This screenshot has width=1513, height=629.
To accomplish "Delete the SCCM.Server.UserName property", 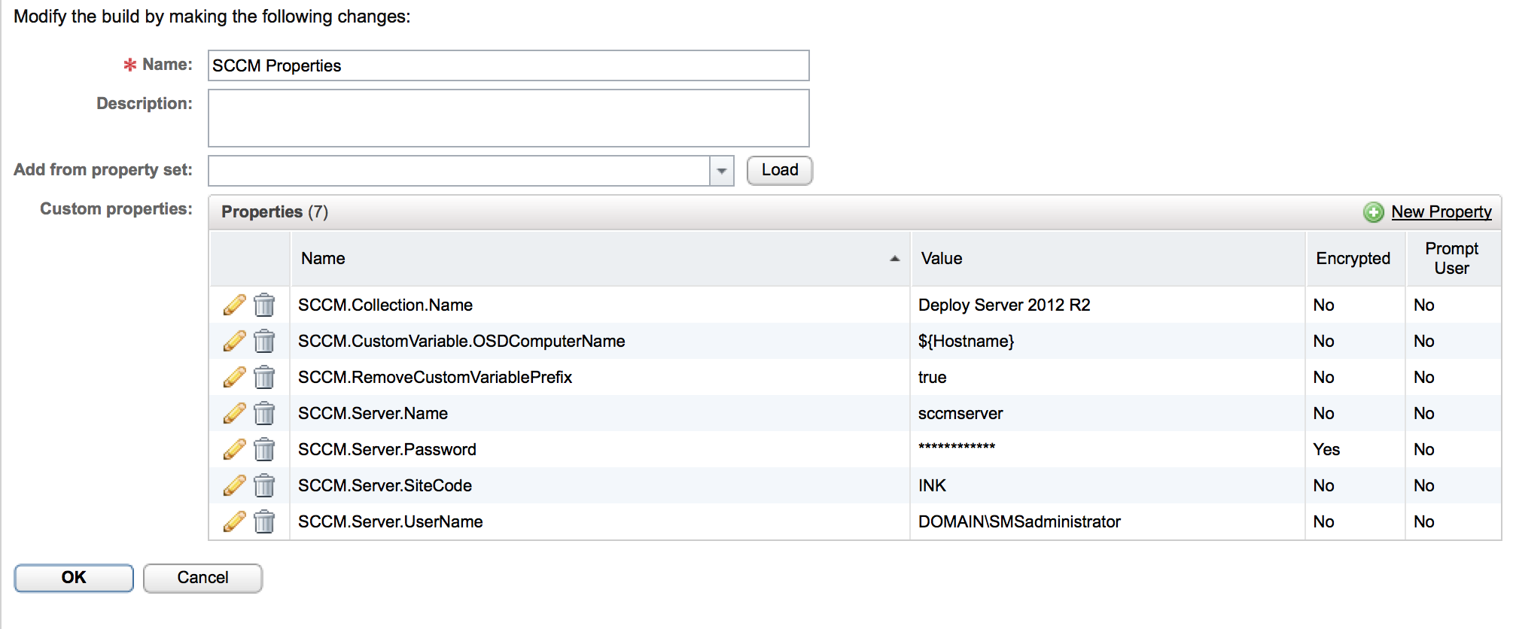I will tap(264, 521).
